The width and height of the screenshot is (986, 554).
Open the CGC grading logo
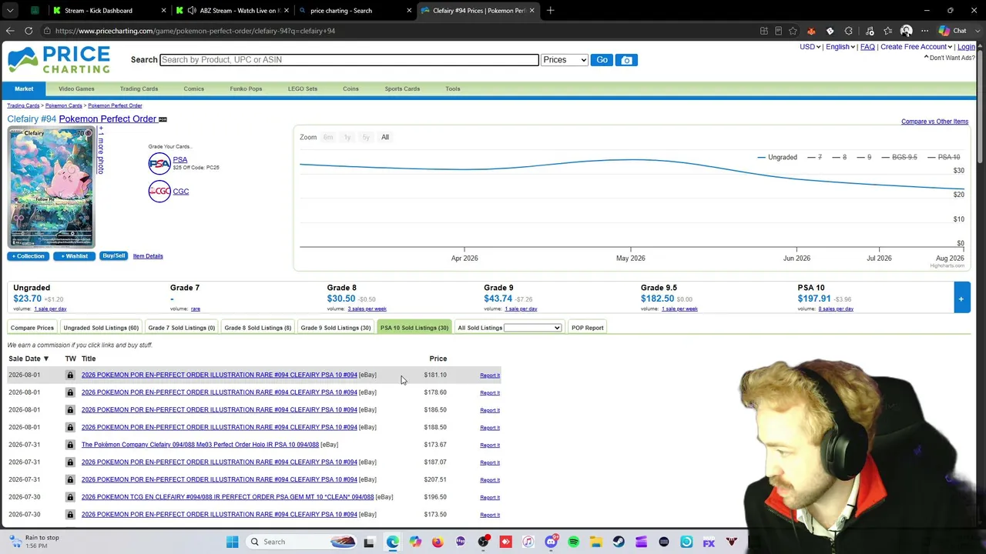pyautogui.click(x=159, y=191)
